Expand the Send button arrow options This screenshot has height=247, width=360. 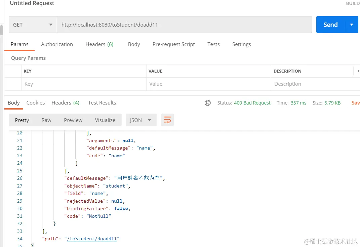352,25
